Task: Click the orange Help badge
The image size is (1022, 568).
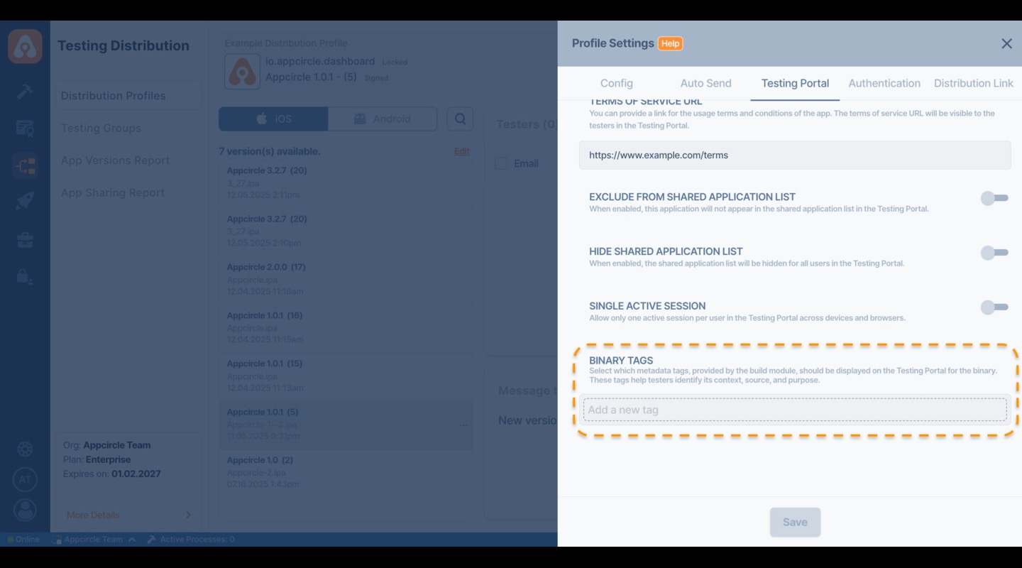Action: 671,43
